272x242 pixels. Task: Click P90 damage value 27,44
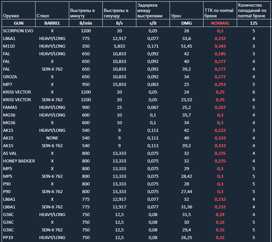point(187,192)
